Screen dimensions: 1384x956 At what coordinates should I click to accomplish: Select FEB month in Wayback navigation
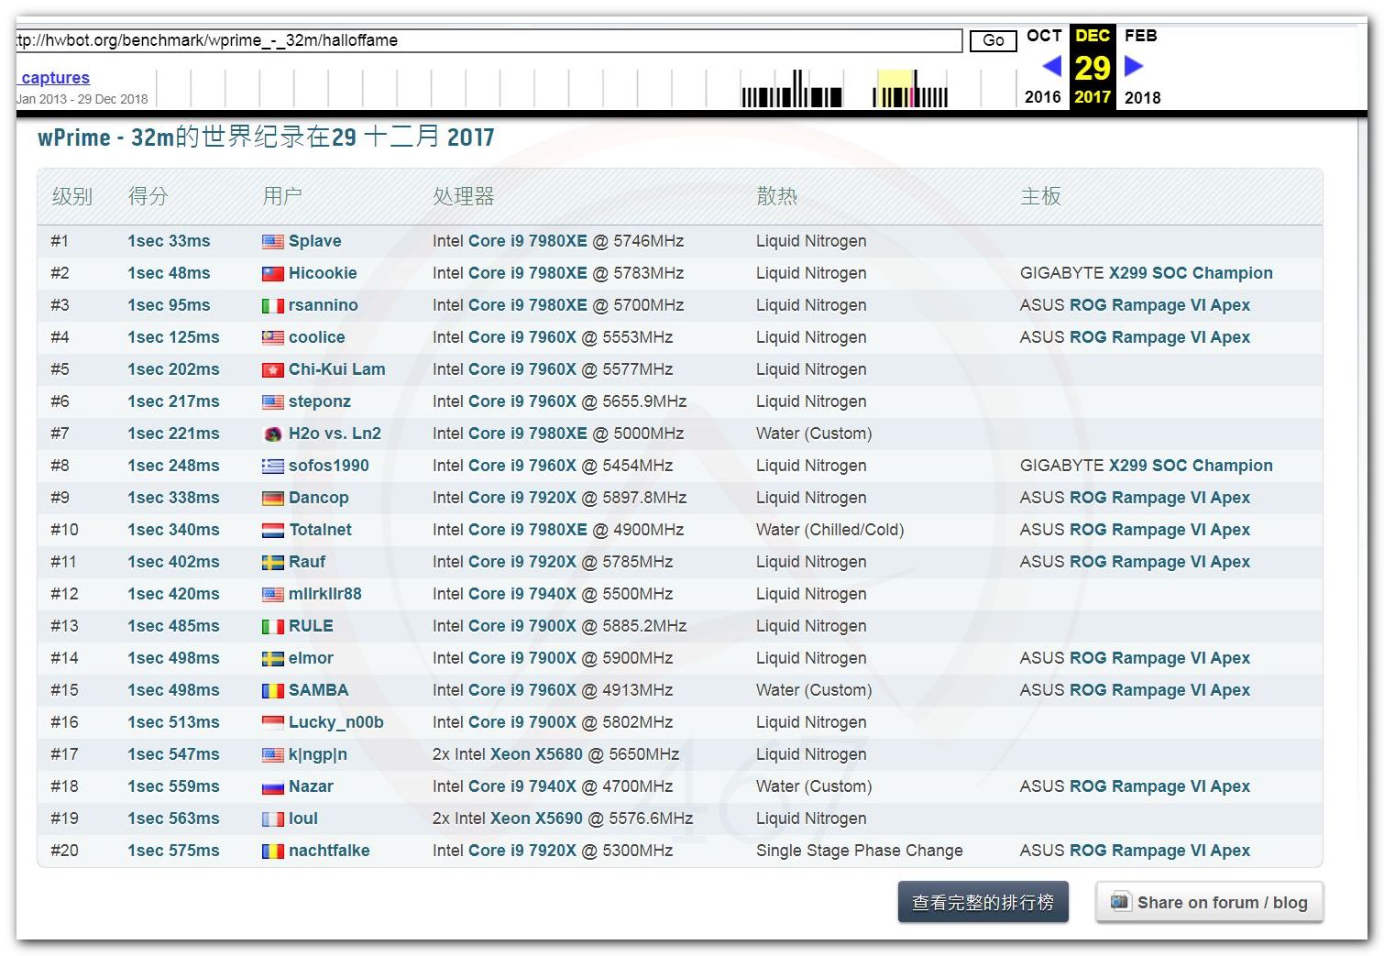pos(1141,36)
